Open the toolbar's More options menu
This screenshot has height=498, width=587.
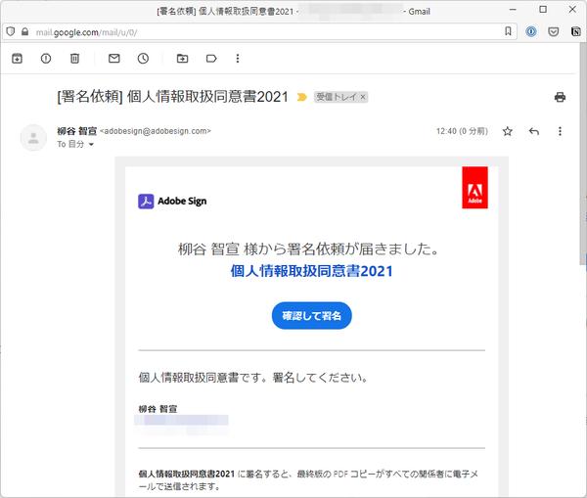pos(238,59)
